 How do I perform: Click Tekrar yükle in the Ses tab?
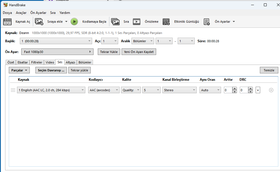pos(79,70)
